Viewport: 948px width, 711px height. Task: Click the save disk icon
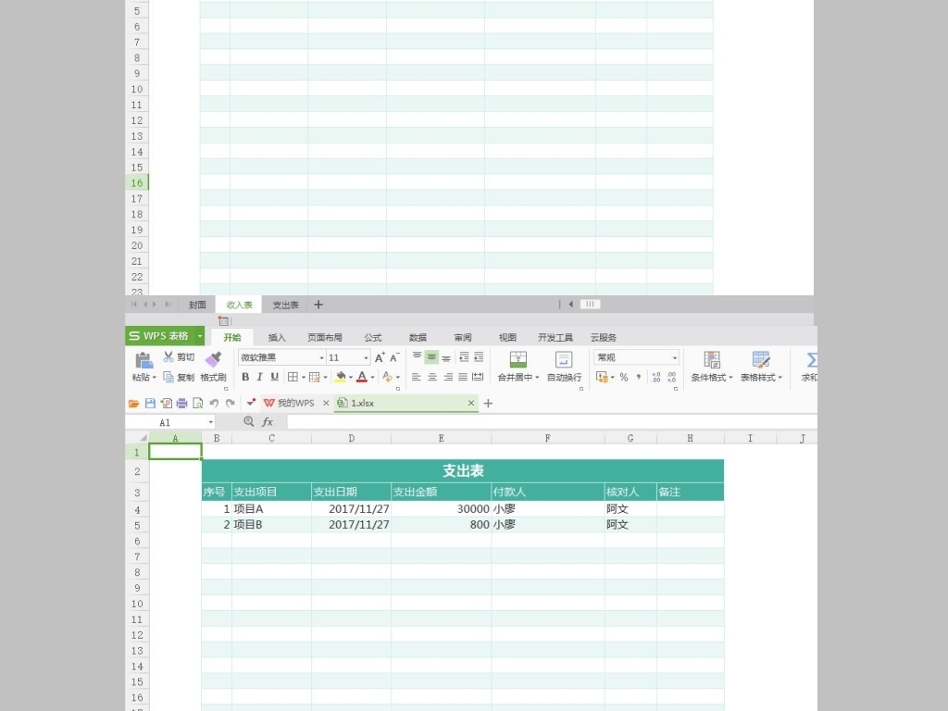pyautogui.click(x=150, y=404)
